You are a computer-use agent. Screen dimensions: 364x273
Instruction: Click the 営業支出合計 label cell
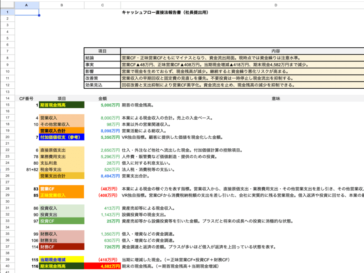tap(61, 176)
